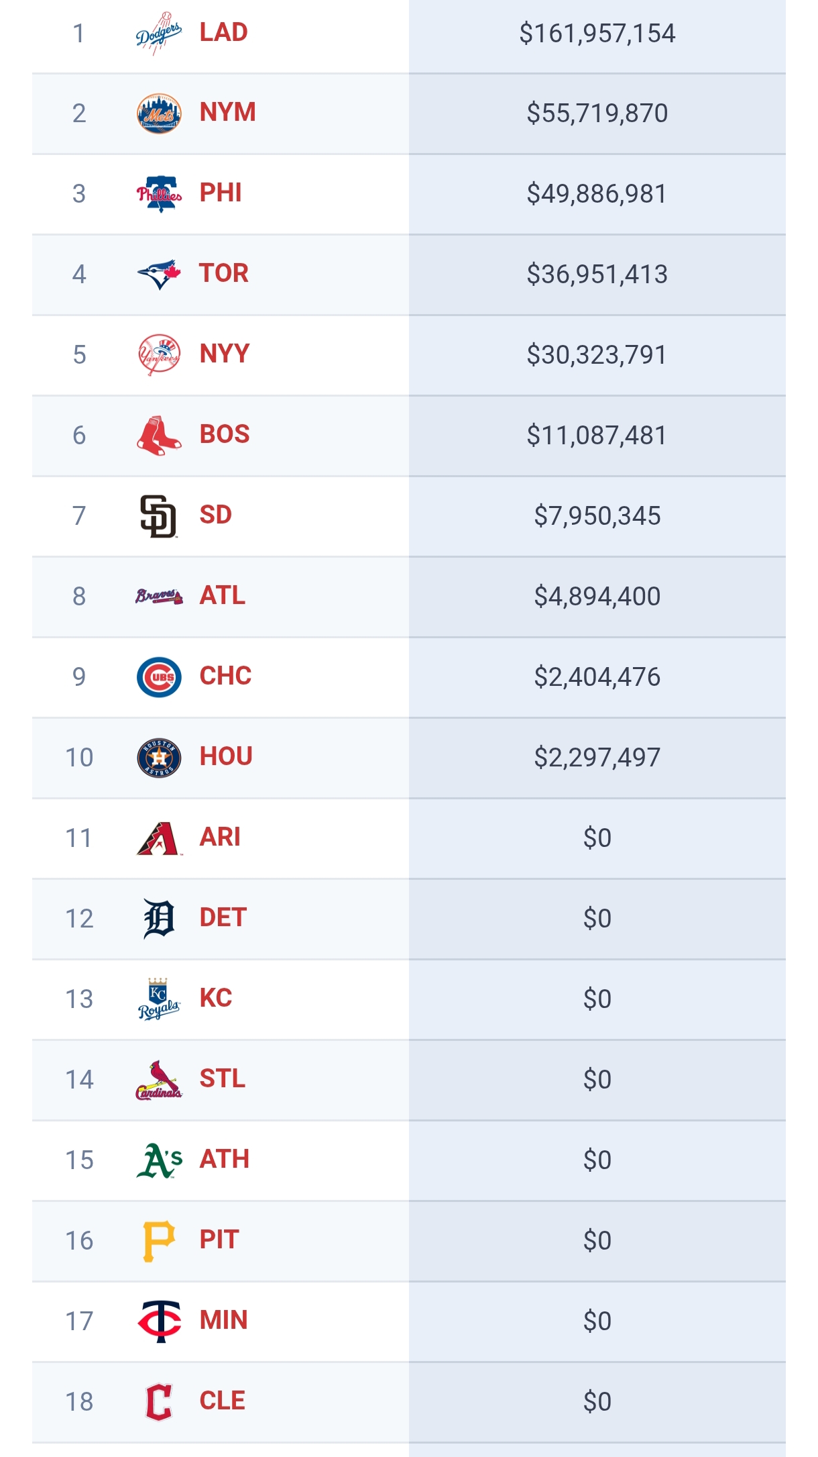
Task: Click the Red Sox logo
Action: pyautogui.click(x=159, y=436)
